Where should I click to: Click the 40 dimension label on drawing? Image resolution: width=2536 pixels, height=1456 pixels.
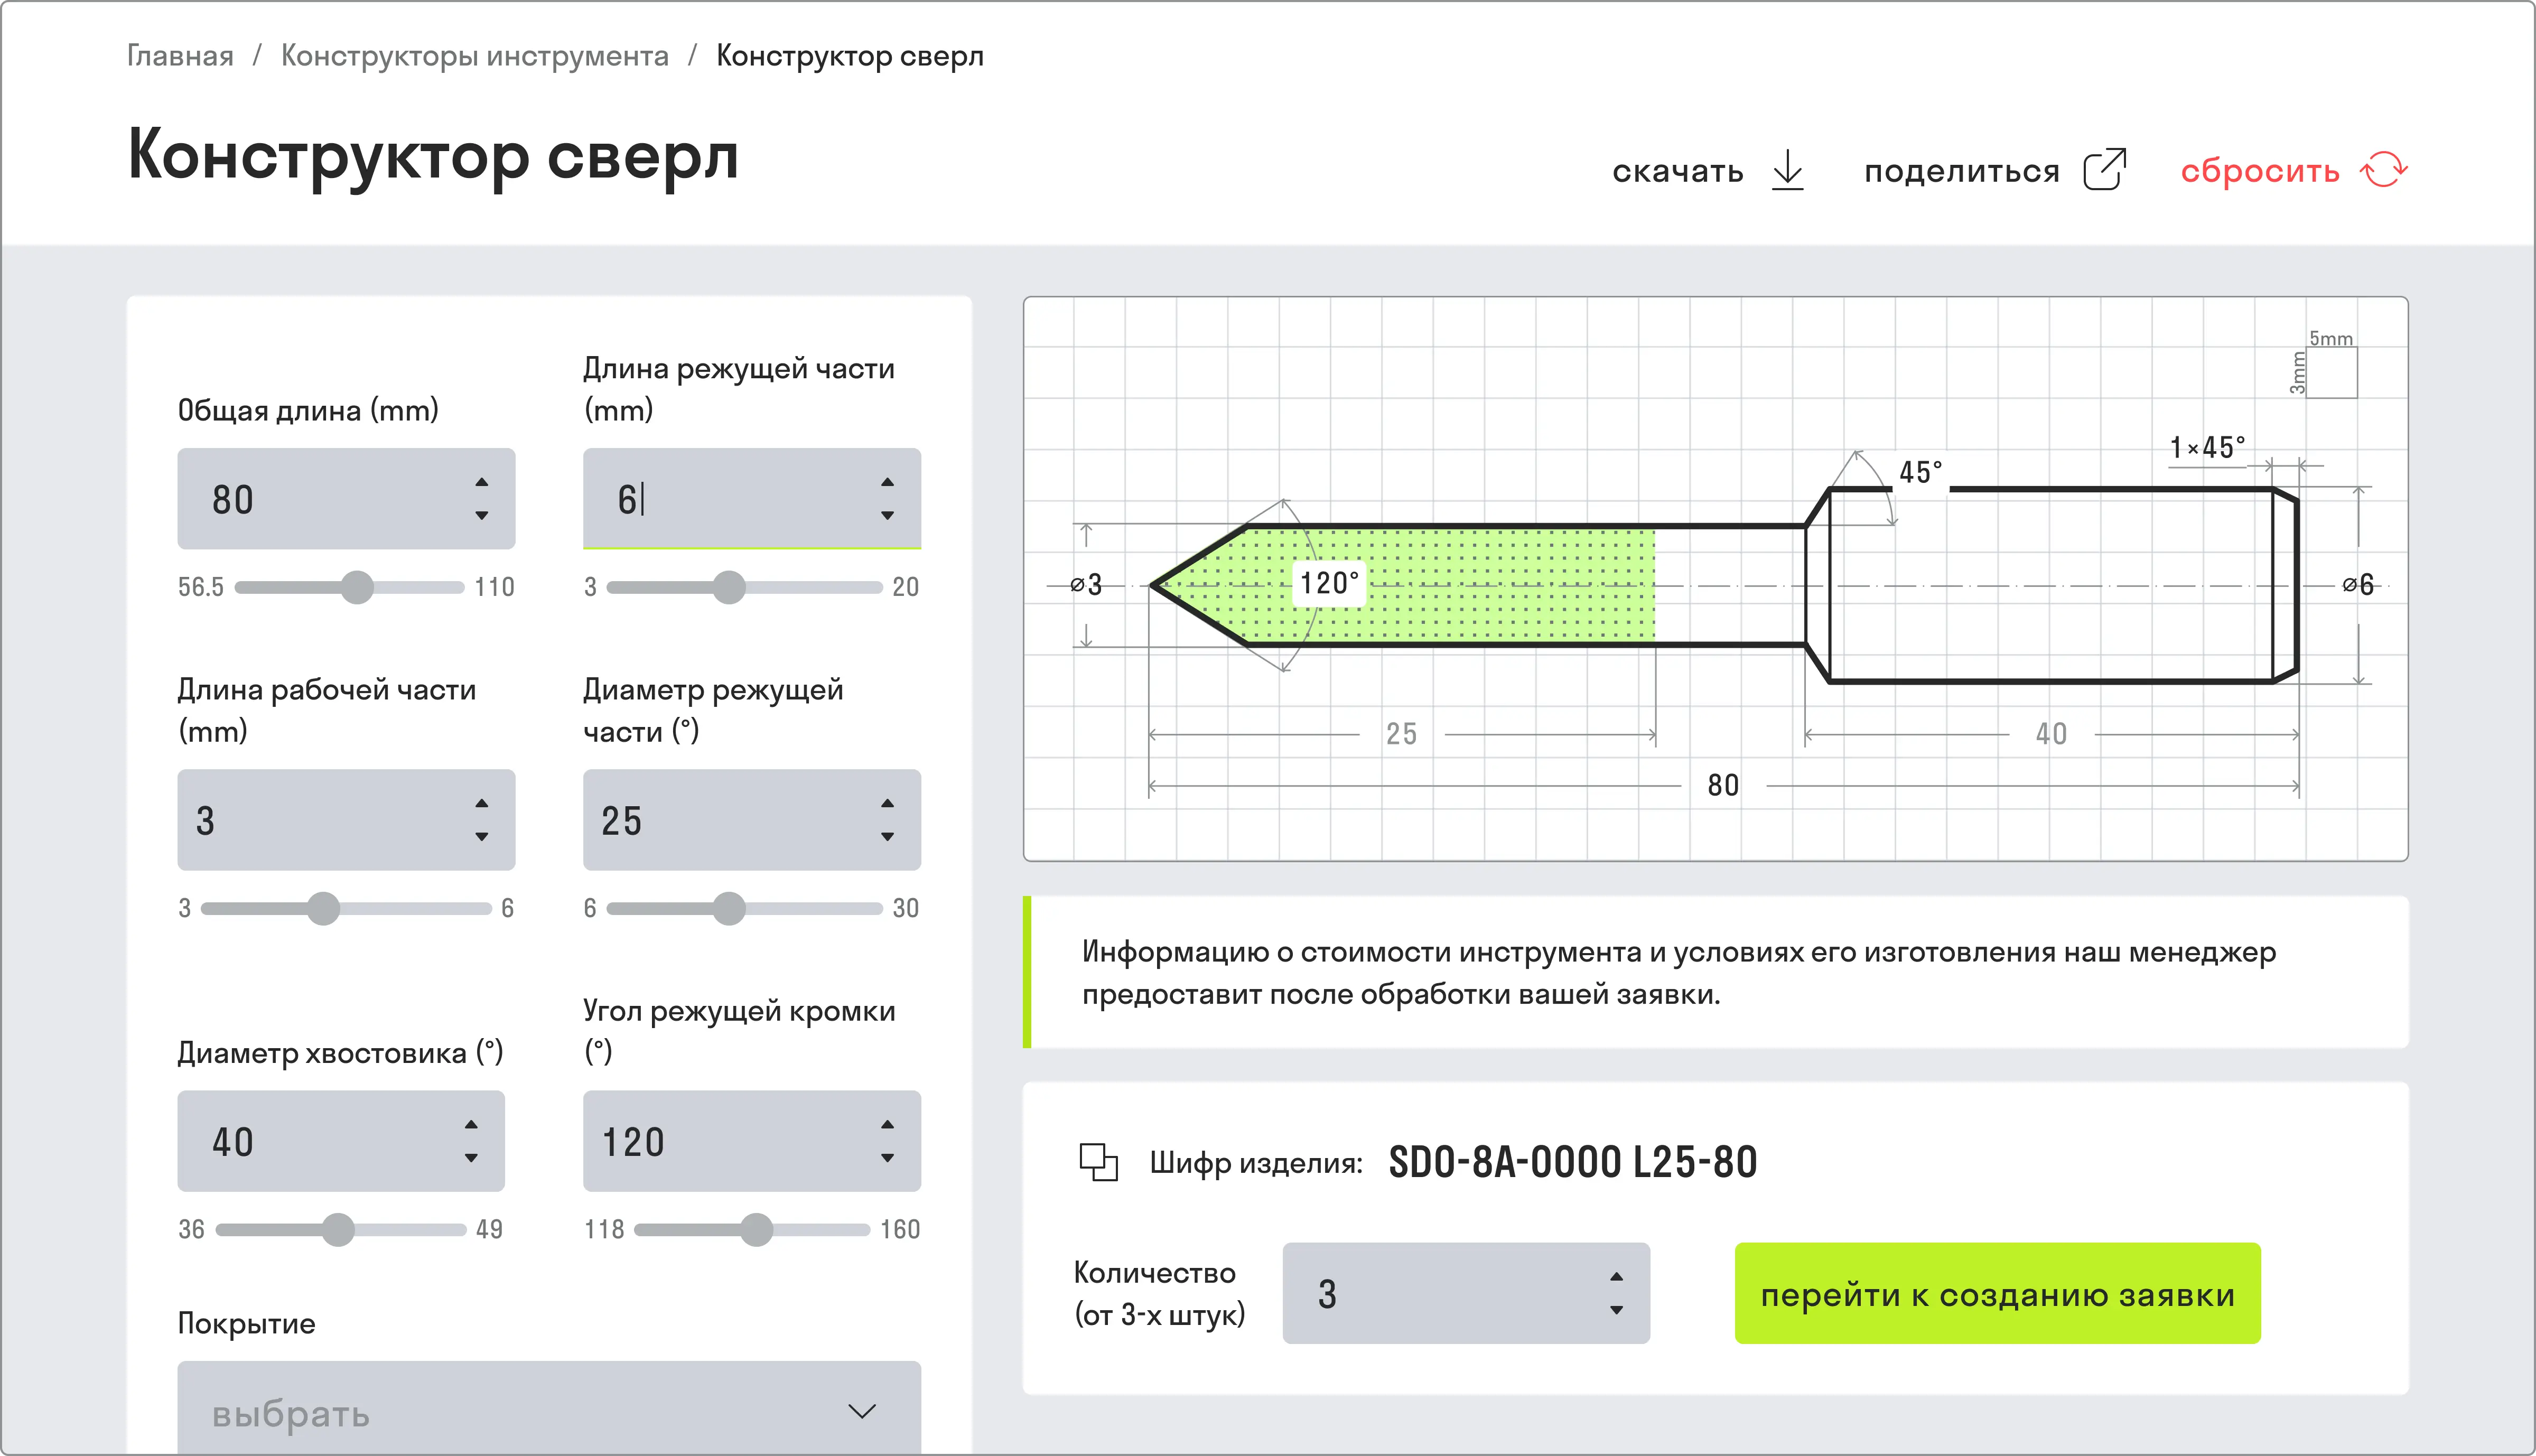(2051, 734)
